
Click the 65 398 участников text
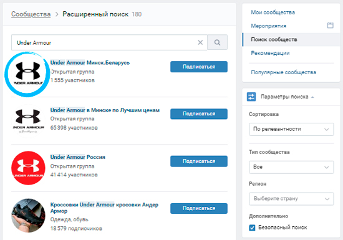pos(74,128)
